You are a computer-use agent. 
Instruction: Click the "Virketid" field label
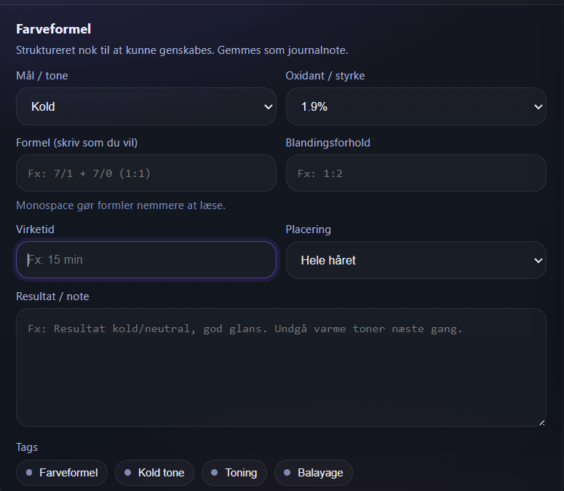[35, 229]
